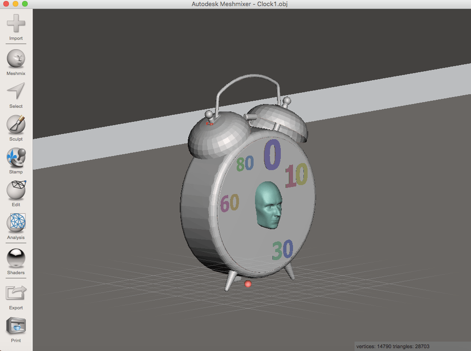The width and height of the screenshot is (471, 351).
Task: Click the Clock1.obj title bar text
Action: coord(239,5)
